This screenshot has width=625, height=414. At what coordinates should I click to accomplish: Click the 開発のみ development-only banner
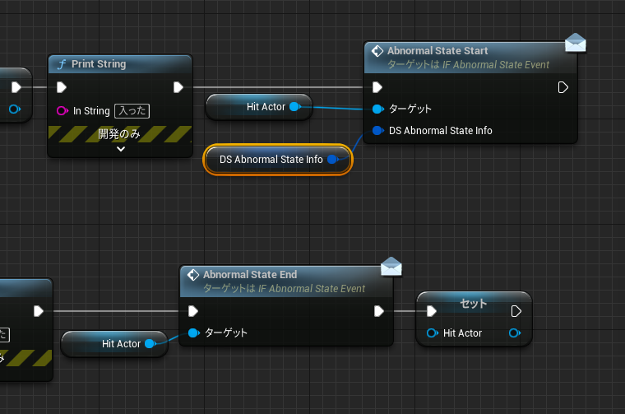(x=119, y=134)
